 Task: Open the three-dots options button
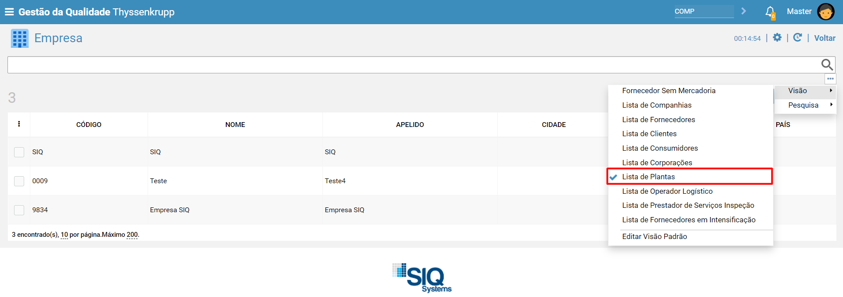[830, 79]
